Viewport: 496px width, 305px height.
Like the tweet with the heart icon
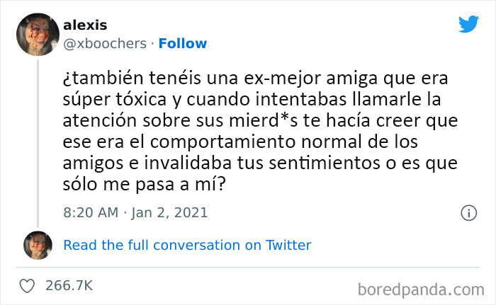point(27,285)
